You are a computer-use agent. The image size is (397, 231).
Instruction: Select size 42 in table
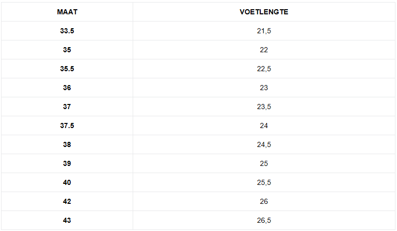[x=67, y=201]
